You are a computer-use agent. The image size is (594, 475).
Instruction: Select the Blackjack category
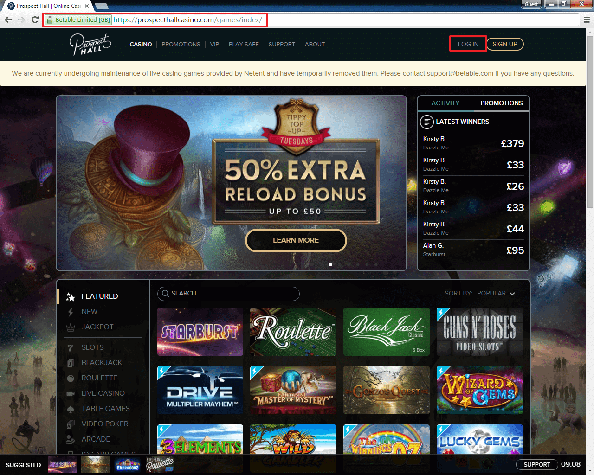(x=102, y=363)
